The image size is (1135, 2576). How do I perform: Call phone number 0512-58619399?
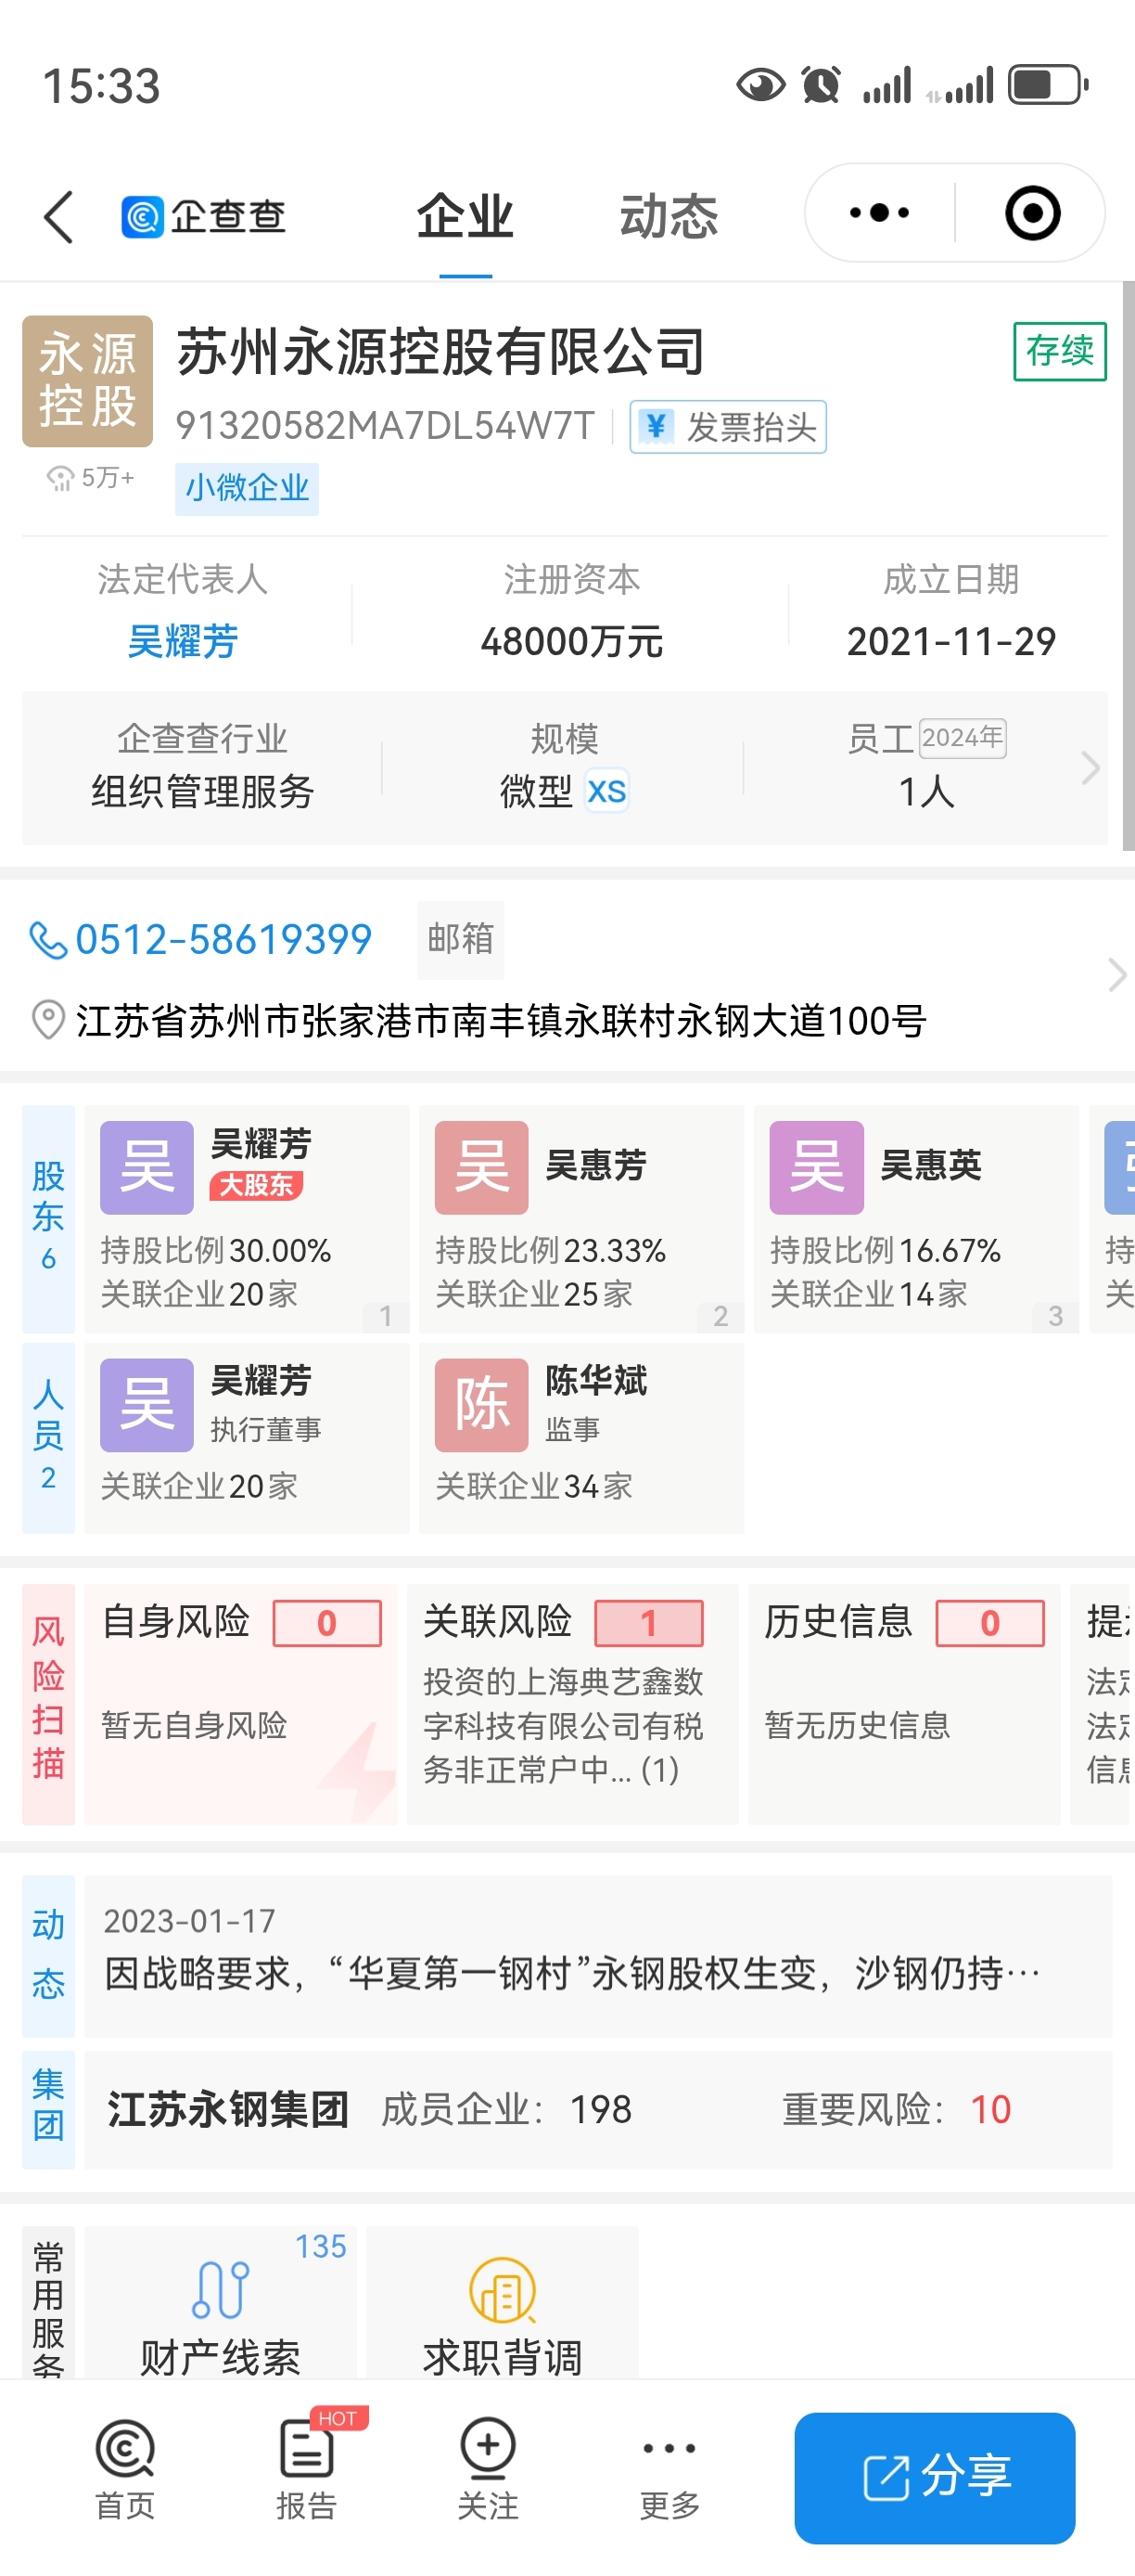(223, 940)
